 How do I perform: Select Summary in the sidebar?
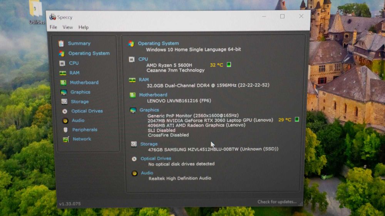[79, 43]
